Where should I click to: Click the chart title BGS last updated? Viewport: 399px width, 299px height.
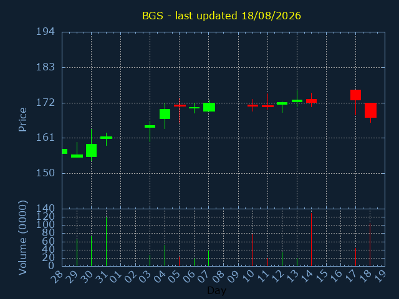(x=221, y=16)
